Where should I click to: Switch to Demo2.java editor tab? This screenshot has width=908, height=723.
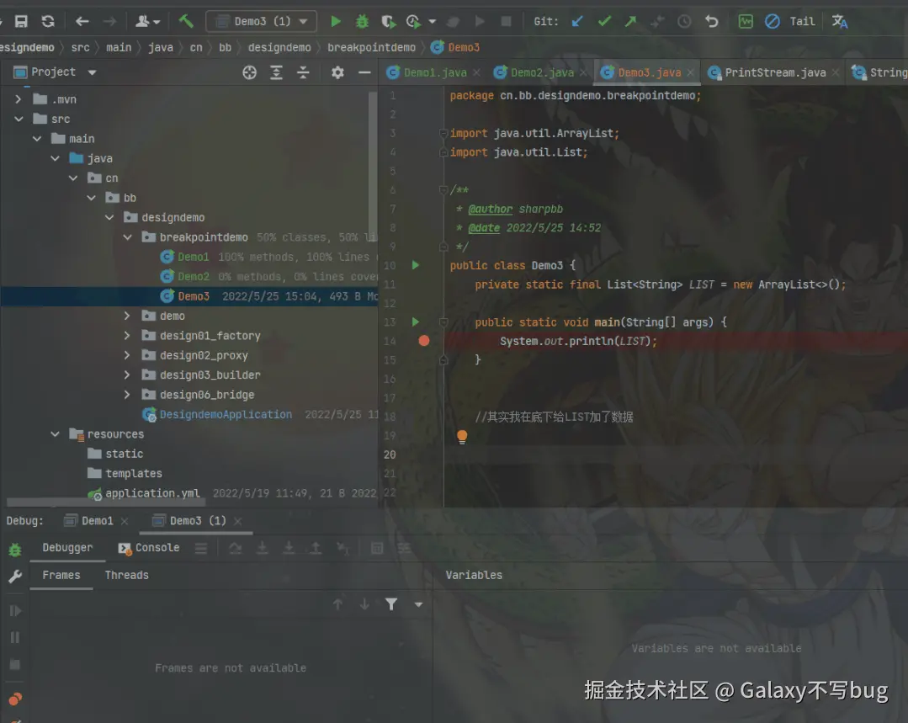542,72
